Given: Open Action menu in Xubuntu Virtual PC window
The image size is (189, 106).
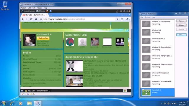Looking at the screenshot, I should coord(24,8).
